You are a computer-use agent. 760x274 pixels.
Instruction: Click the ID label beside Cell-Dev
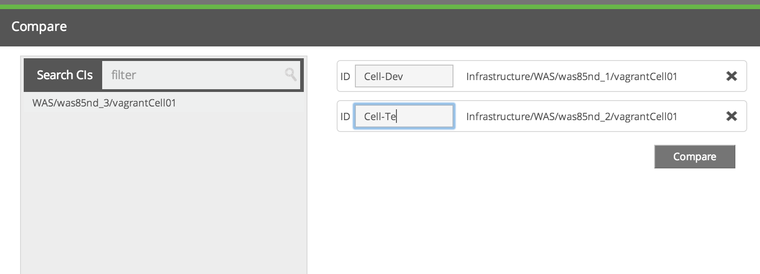[x=345, y=76]
